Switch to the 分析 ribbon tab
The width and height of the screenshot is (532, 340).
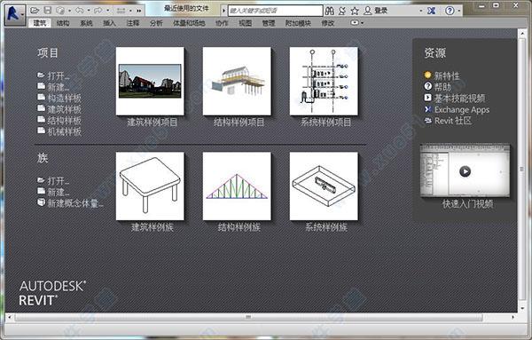point(156,23)
